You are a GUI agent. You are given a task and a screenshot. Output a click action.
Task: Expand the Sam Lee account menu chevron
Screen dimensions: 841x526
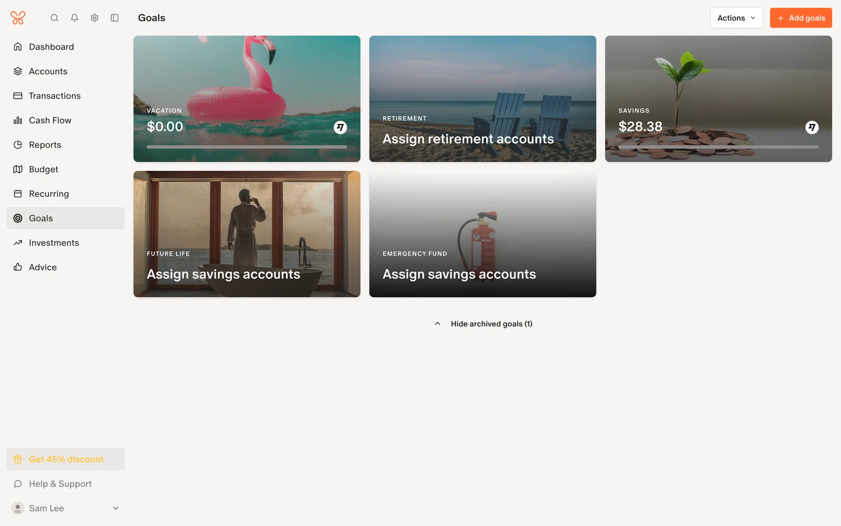point(116,508)
